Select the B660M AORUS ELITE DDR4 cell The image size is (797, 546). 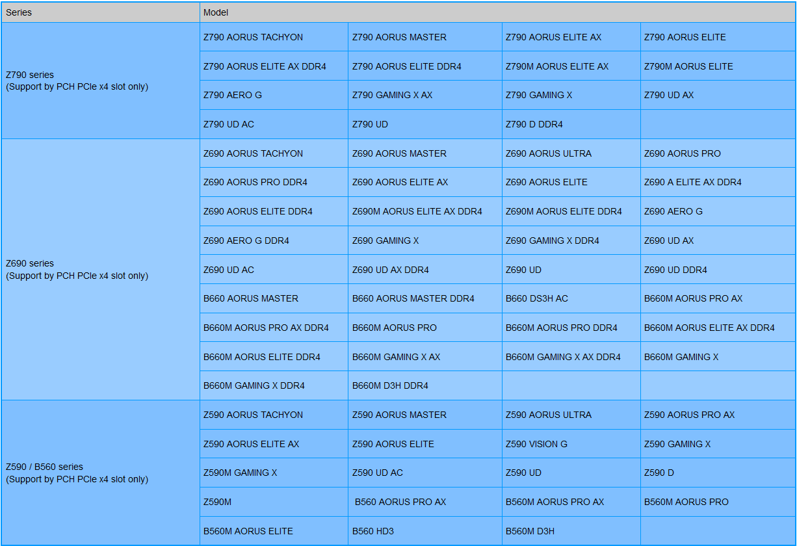pyautogui.click(x=274, y=357)
